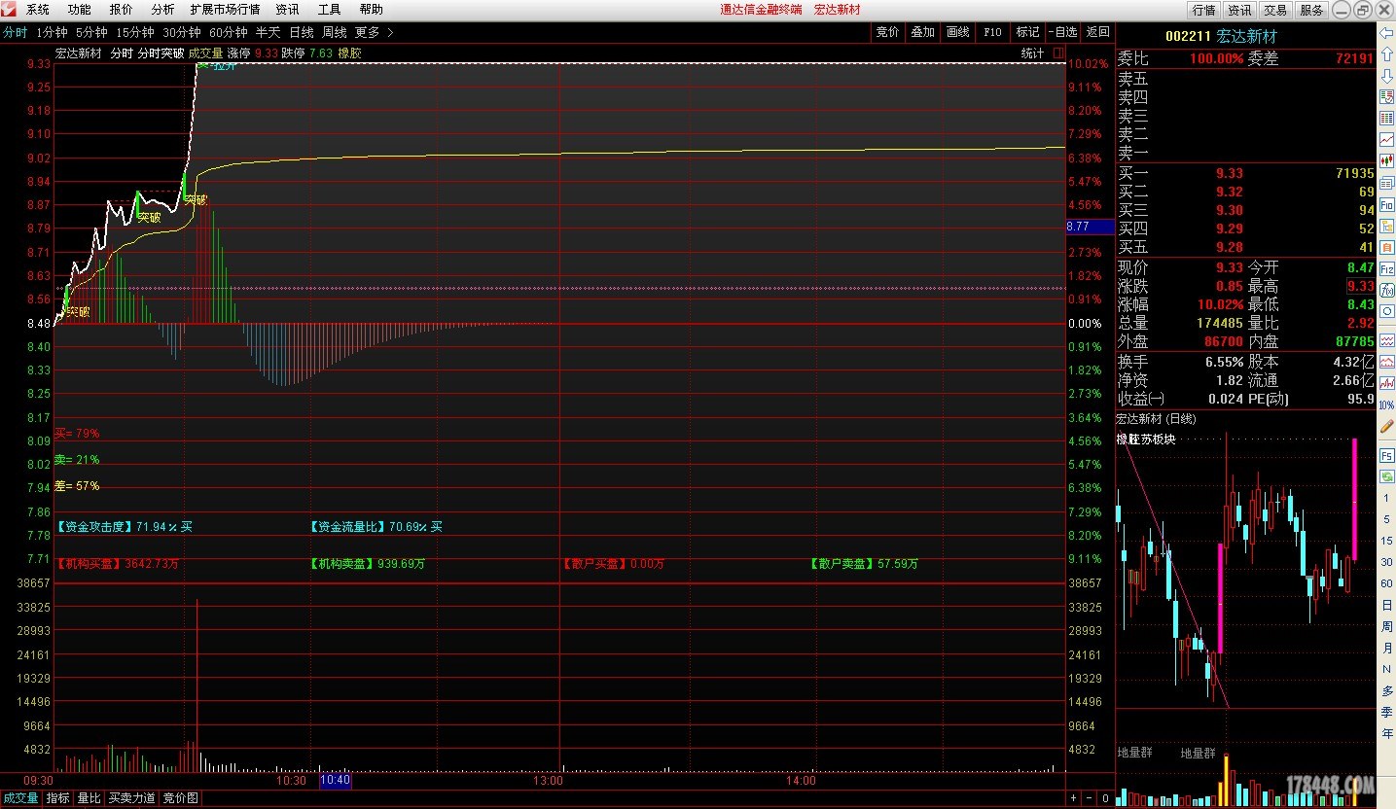Switch to the 15分钟 period tab
Viewport: 1396px width, 809px height.
coord(134,32)
